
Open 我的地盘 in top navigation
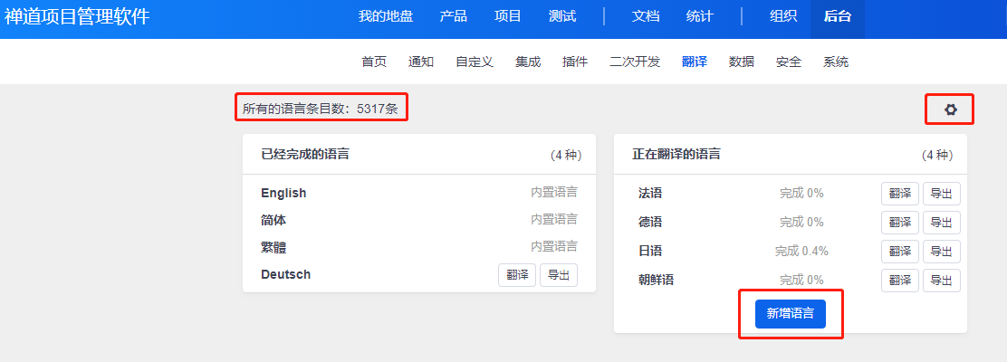[386, 16]
